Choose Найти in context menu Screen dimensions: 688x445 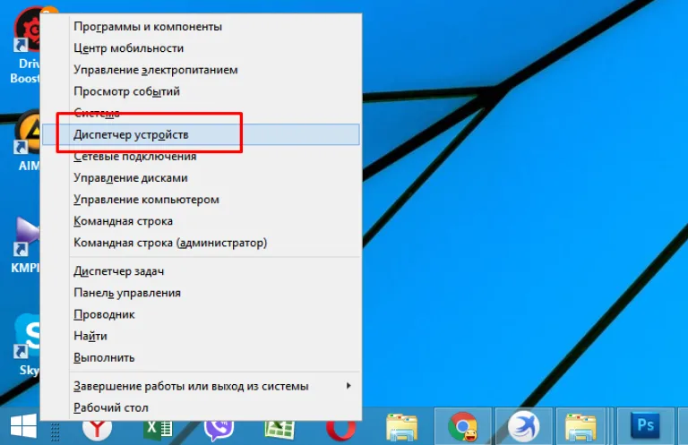pos(201,336)
